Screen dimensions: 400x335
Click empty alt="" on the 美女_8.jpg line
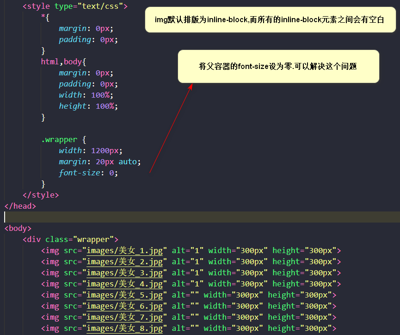185,328
